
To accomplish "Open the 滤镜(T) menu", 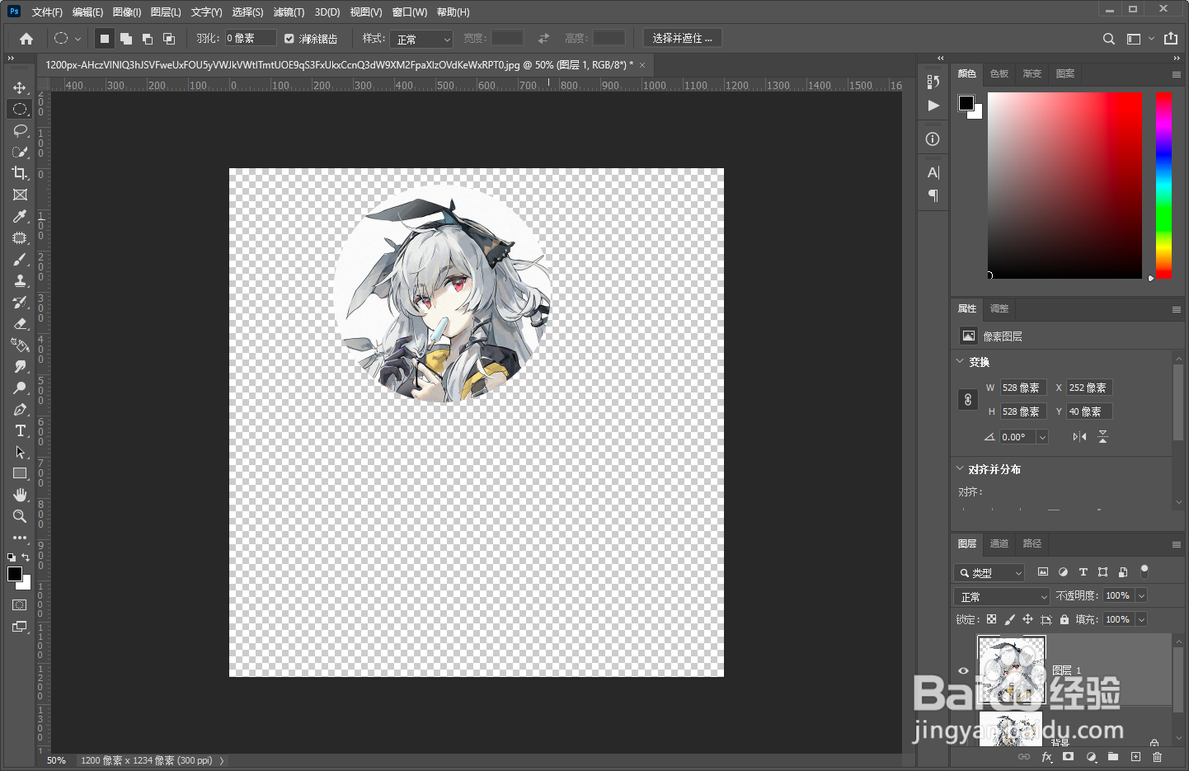I will tap(289, 12).
